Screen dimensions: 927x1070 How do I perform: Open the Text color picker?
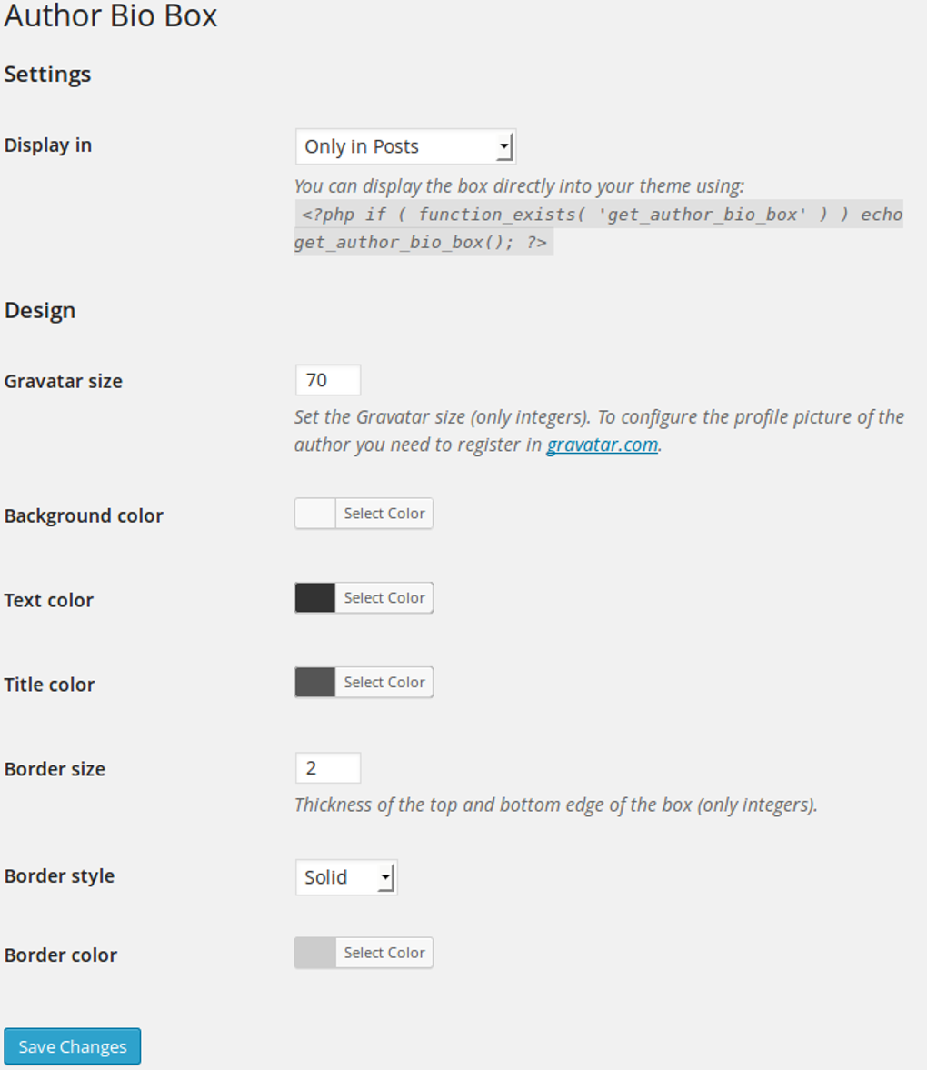click(383, 597)
